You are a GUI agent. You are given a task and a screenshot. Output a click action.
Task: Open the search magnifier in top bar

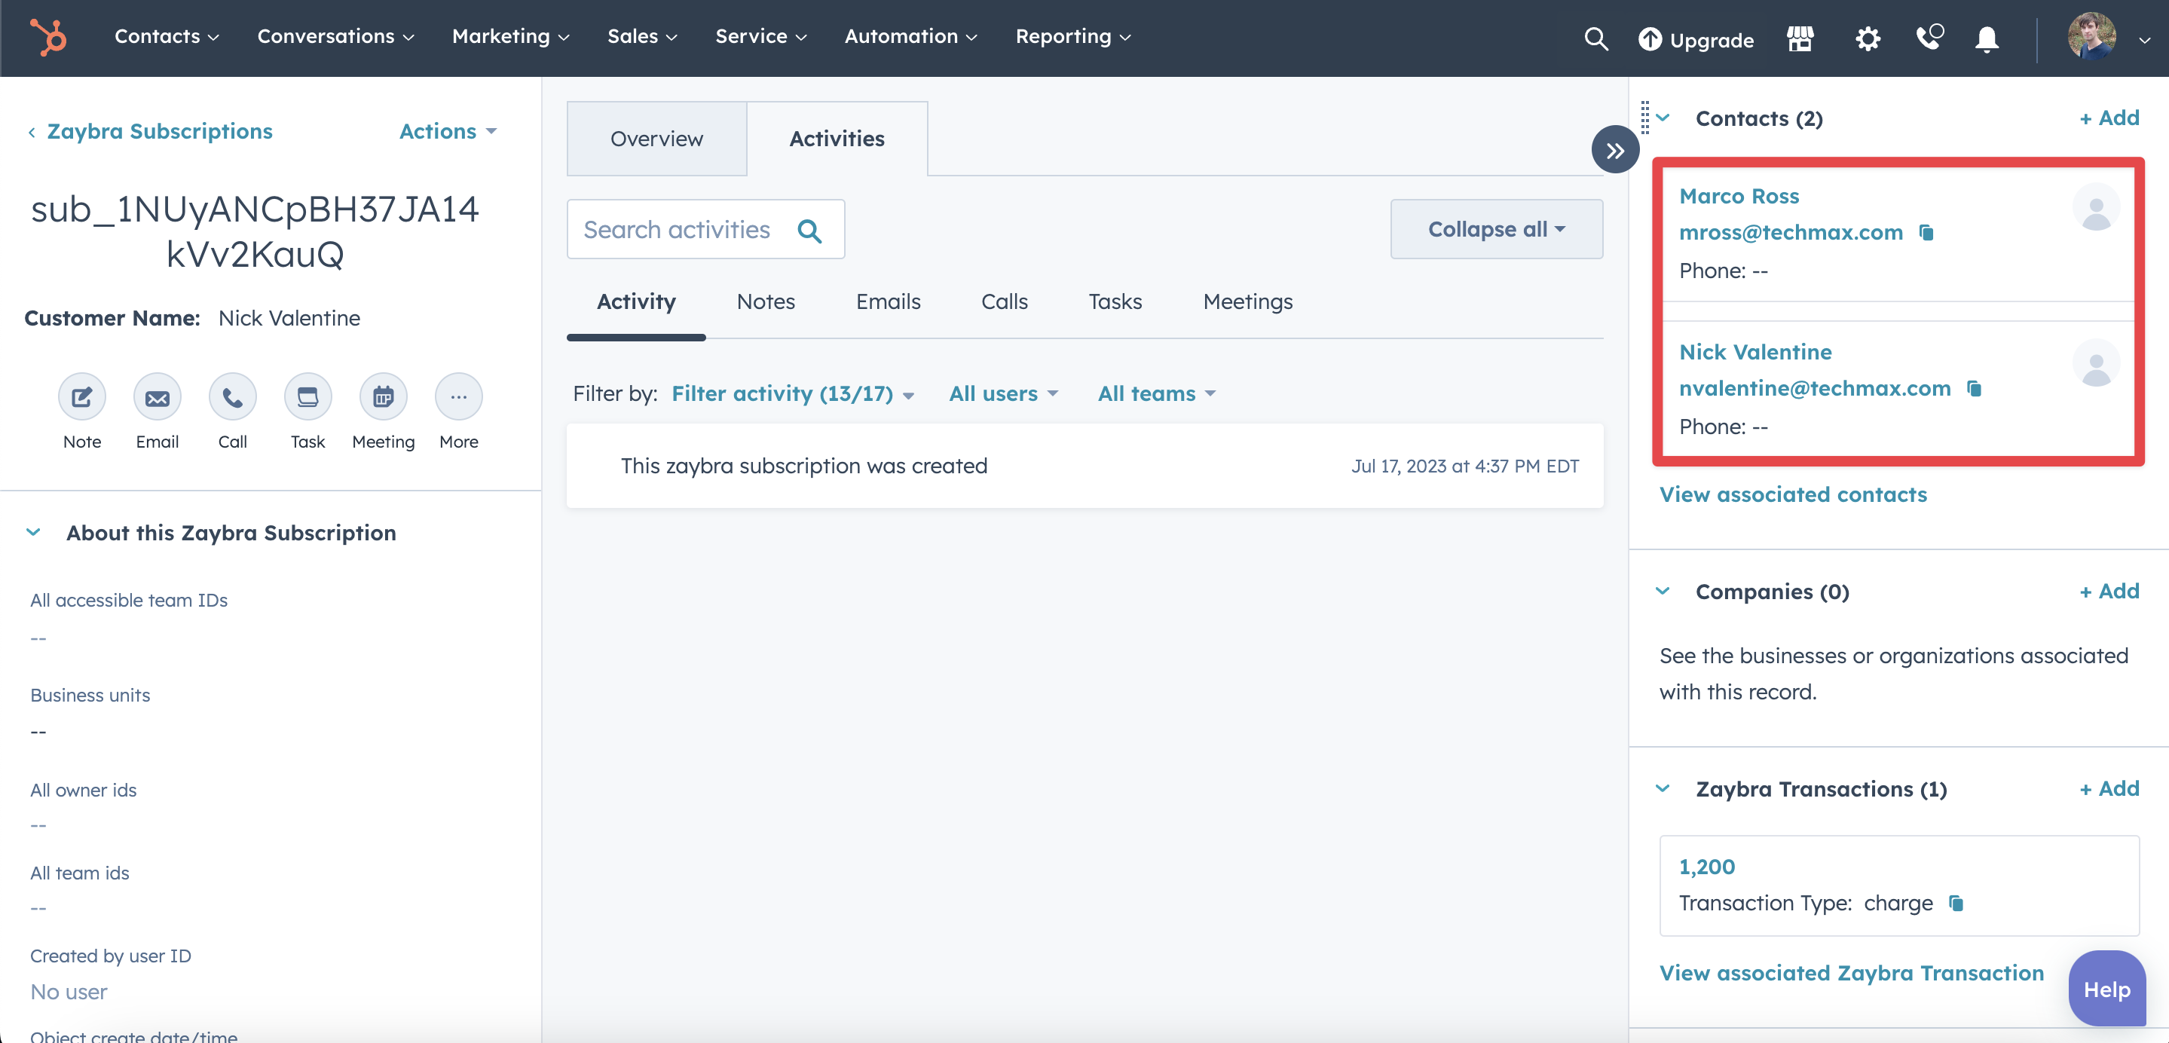tap(1595, 38)
